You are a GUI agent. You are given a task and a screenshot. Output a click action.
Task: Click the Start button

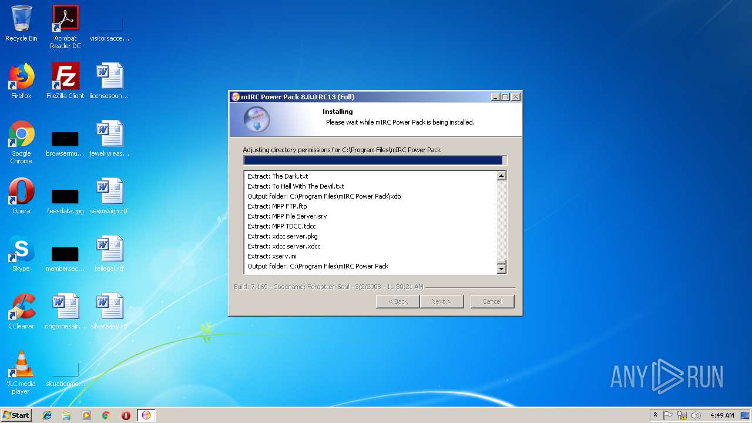tap(16, 415)
